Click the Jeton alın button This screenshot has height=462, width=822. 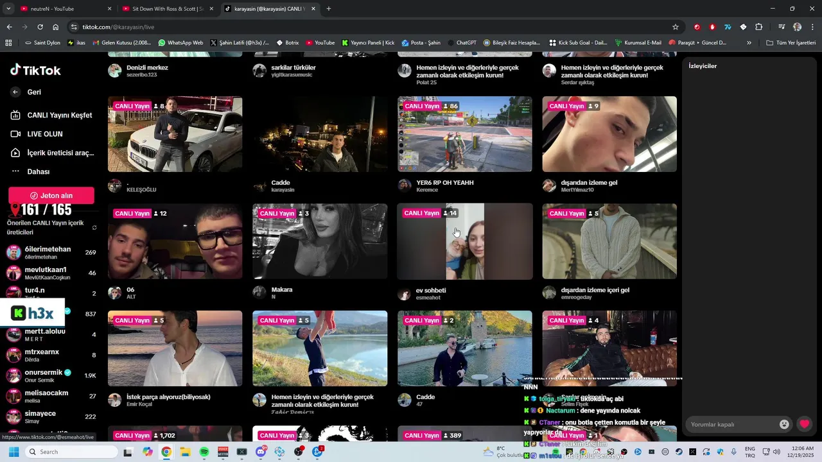click(x=51, y=196)
